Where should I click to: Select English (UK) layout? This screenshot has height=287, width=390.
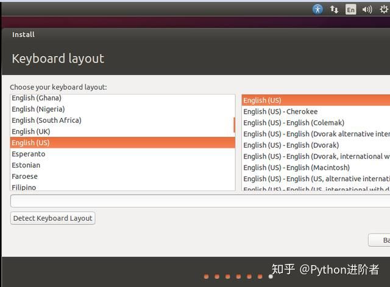[122, 131]
